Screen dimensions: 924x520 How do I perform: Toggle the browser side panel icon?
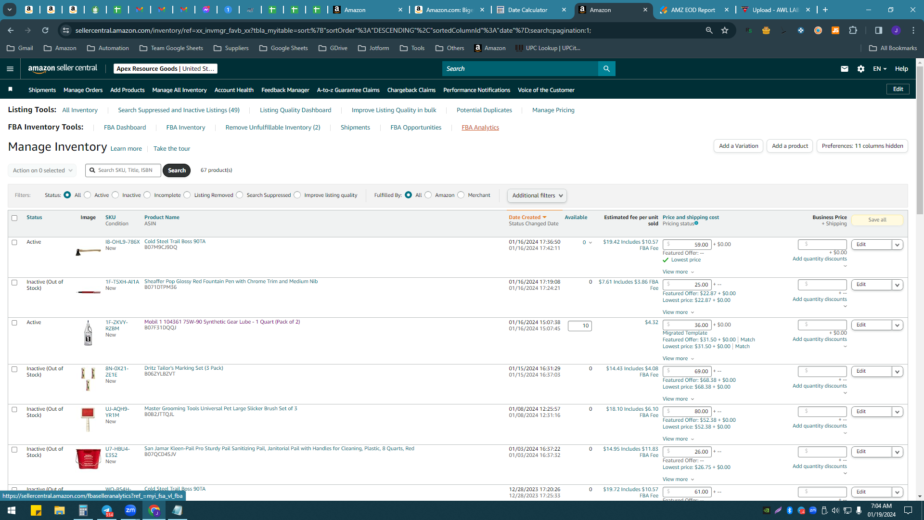coord(878,30)
